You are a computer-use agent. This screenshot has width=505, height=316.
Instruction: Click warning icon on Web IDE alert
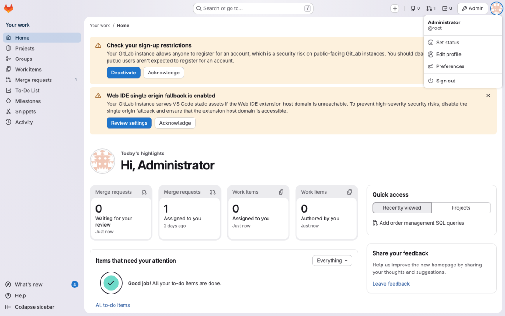(98, 96)
